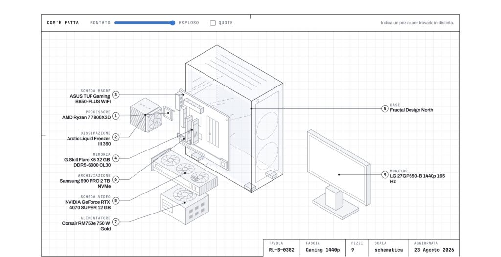Select callout number 8 for the case
The width and height of the screenshot is (501, 257).
point(385,108)
